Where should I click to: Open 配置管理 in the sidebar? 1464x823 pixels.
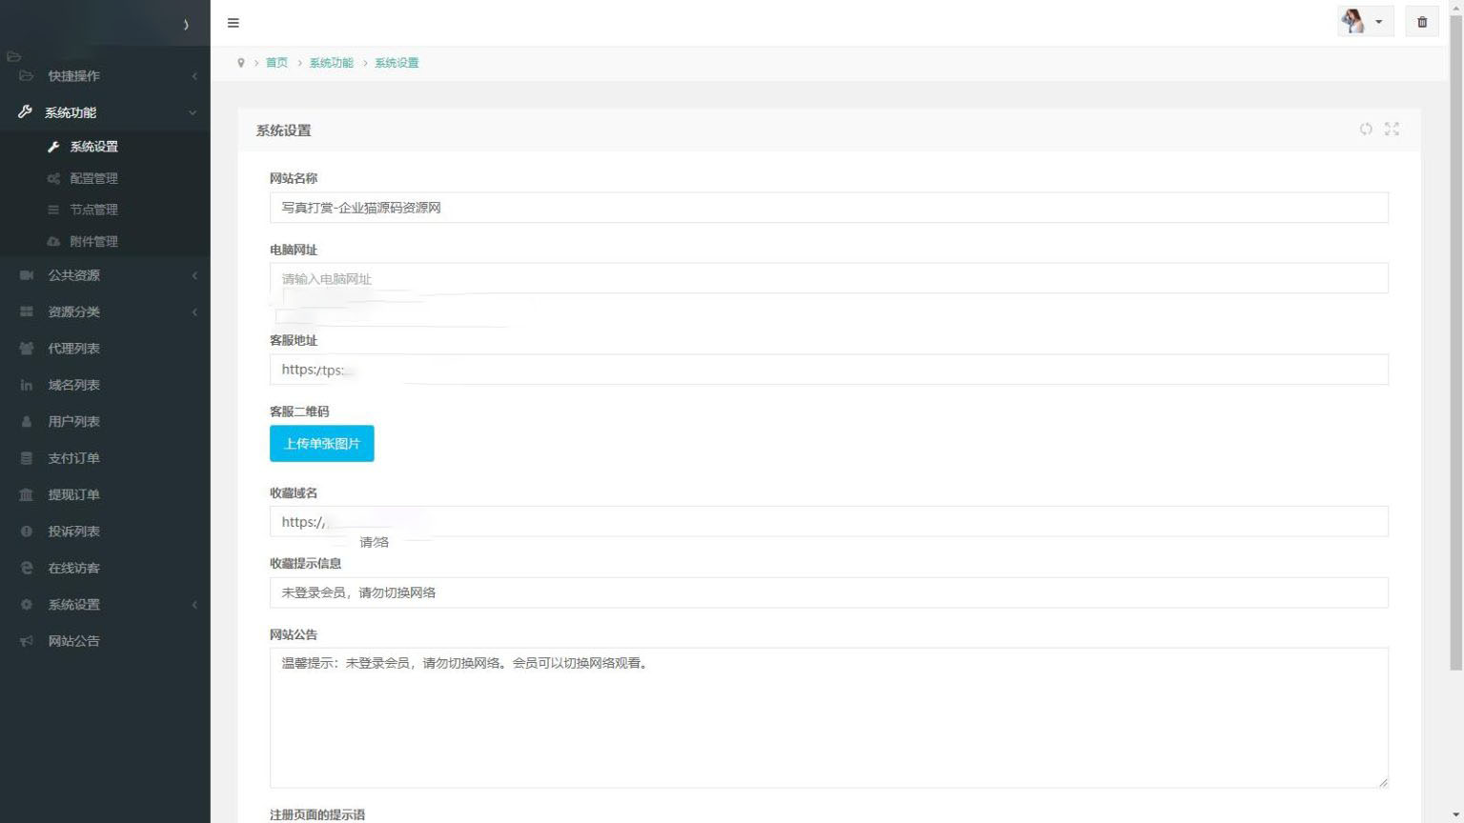pyautogui.click(x=93, y=178)
